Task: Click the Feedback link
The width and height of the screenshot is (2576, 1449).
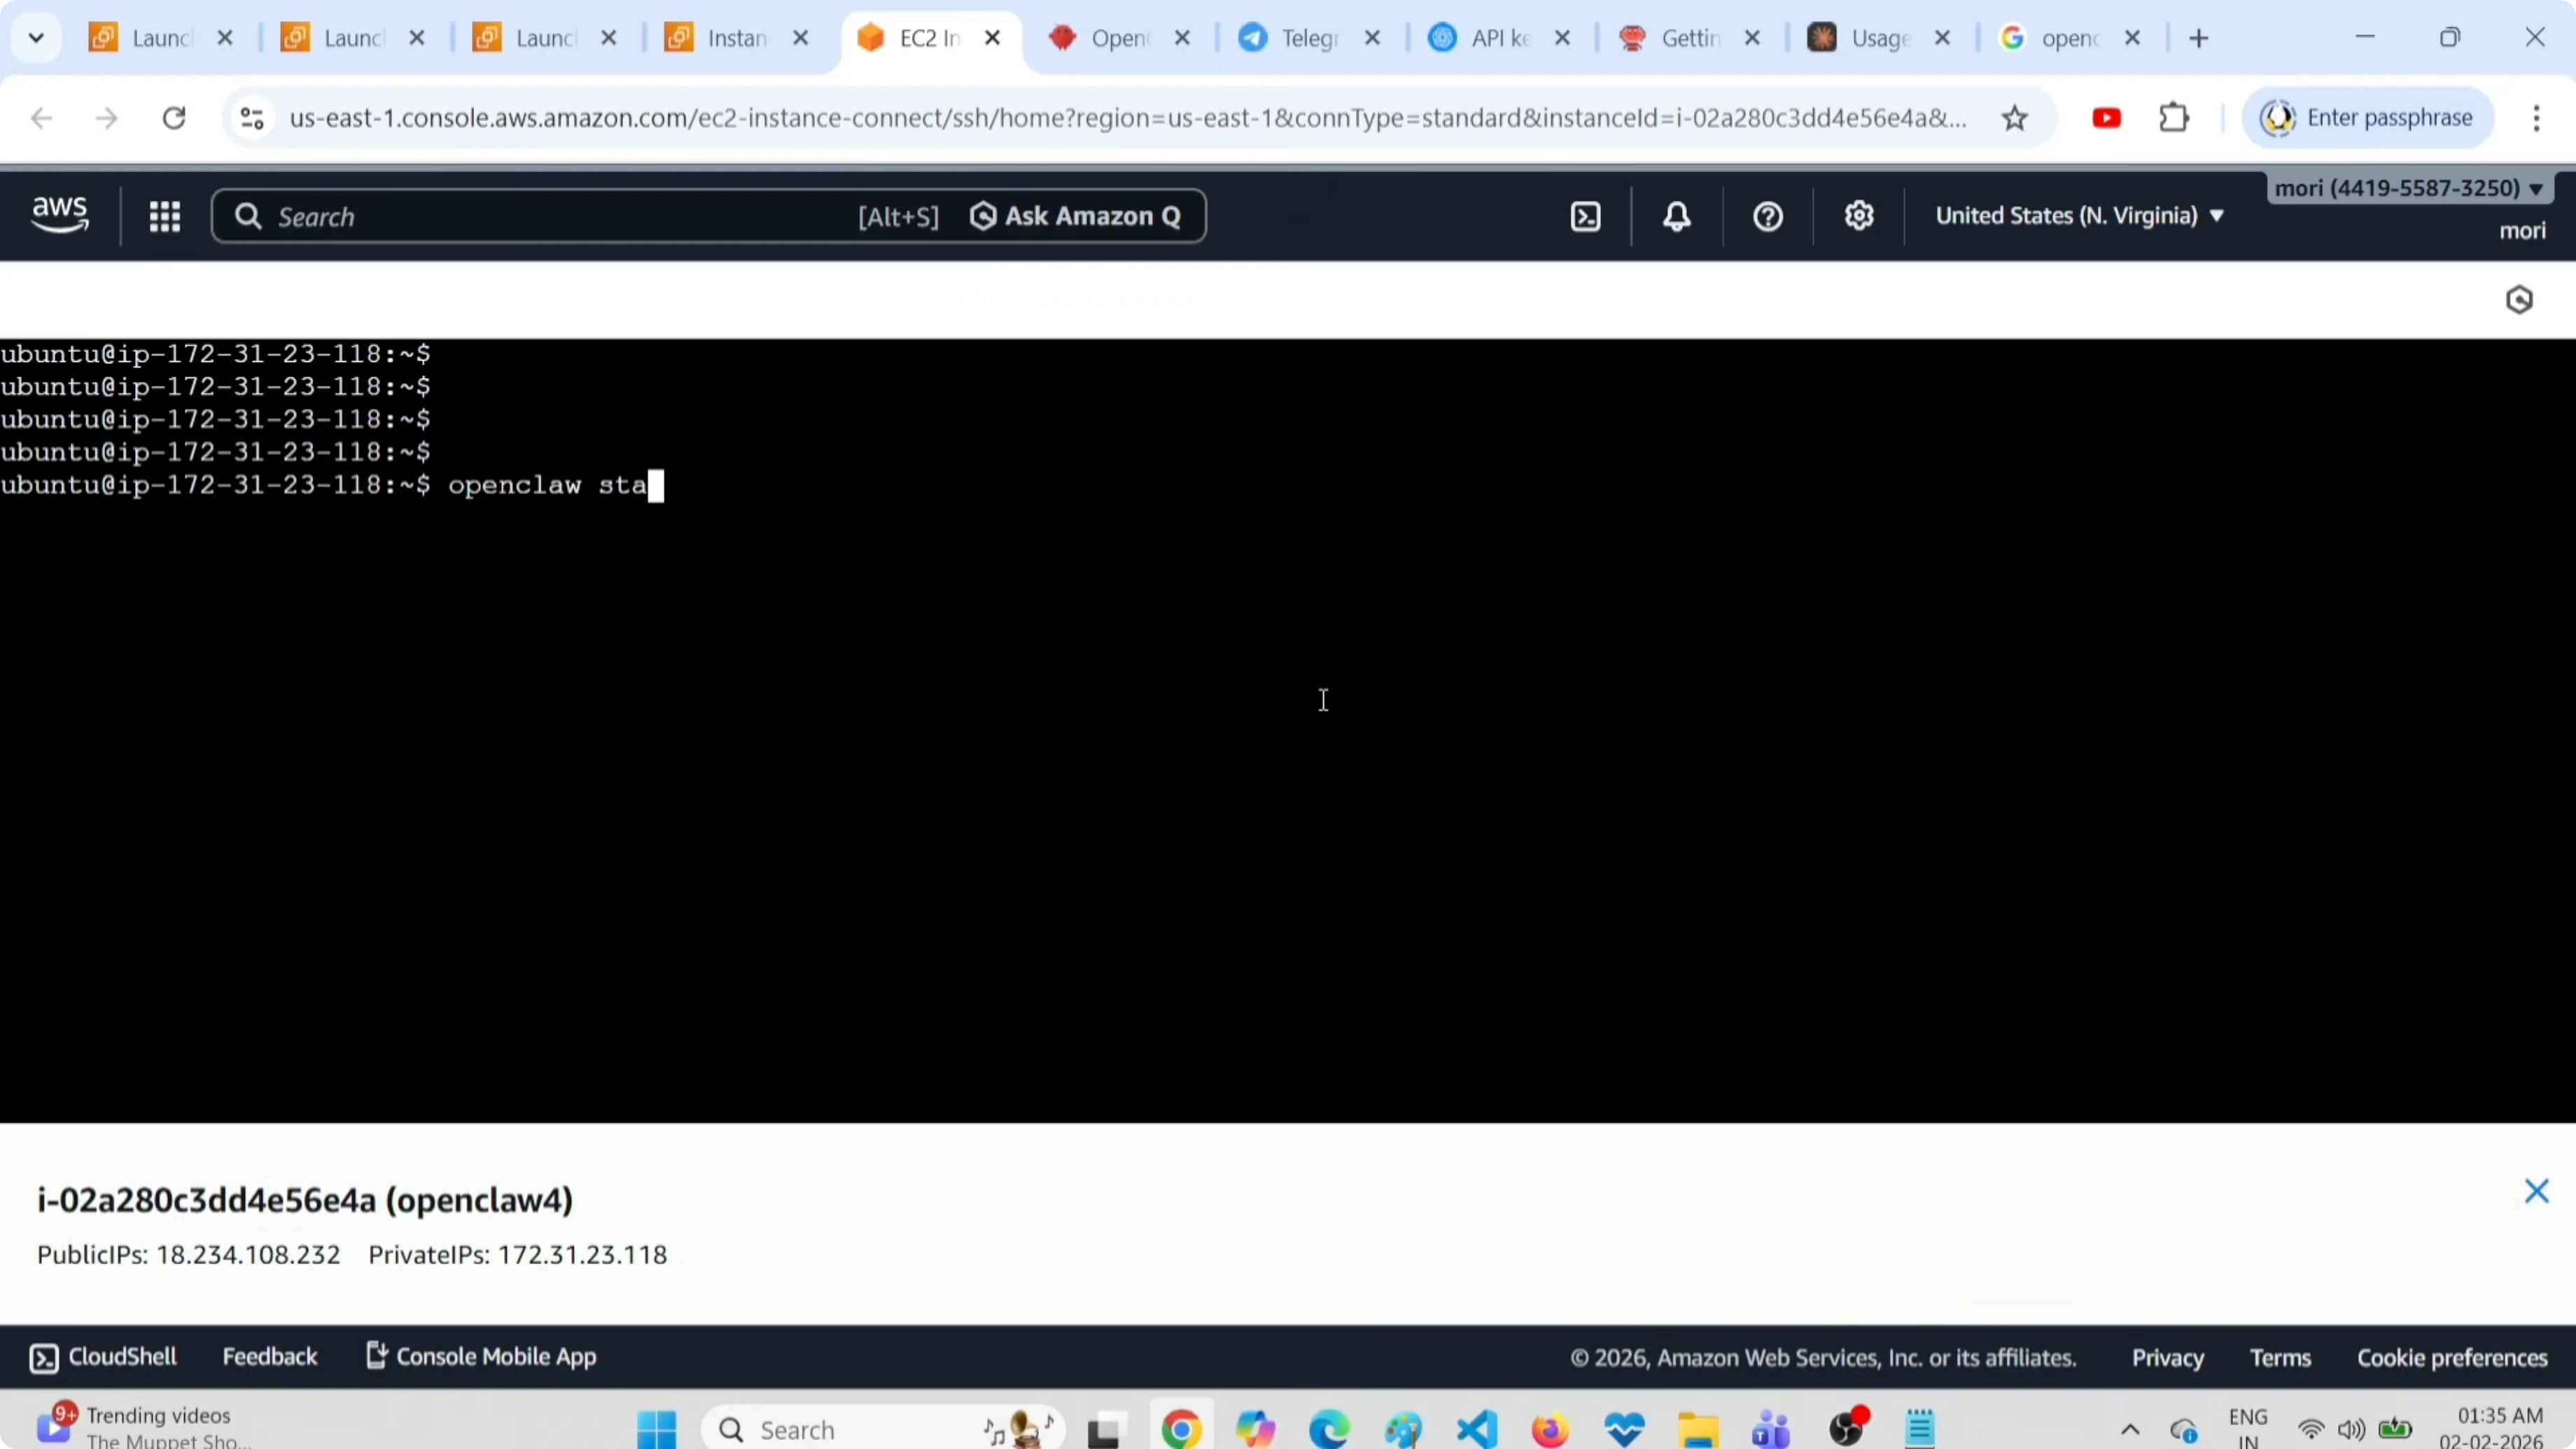Action: point(269,1357)
